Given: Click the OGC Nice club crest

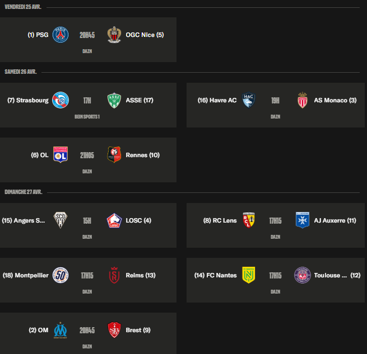Looking at the screenshot, I should [114, 35].
